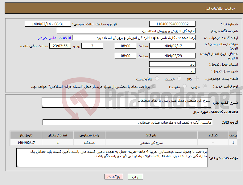Click the کد کالا column header
The image size is (243, 185).
213,135
